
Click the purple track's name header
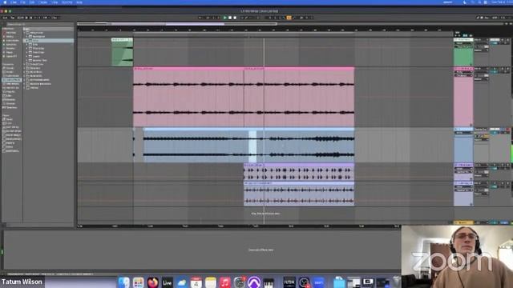[463, 166]
